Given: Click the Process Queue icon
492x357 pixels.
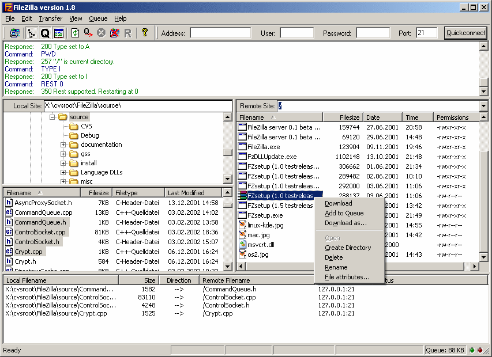Looking at the screenshot, I should (88, 33).
